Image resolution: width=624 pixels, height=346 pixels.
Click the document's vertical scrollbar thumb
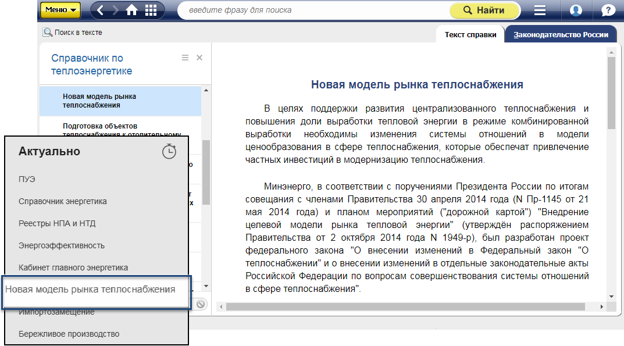pyautogui.click(x=611, y=92)
